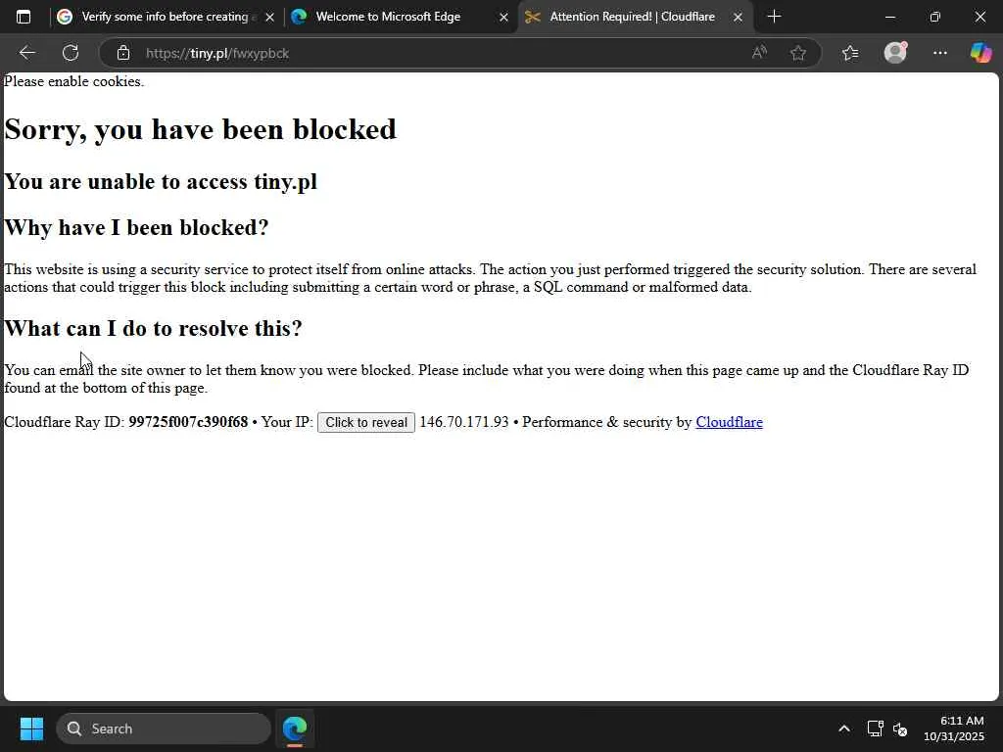Screen dimensions: 1003x752
Task: Click the Read aloud icon in address bar
Action: click(759, 53)
